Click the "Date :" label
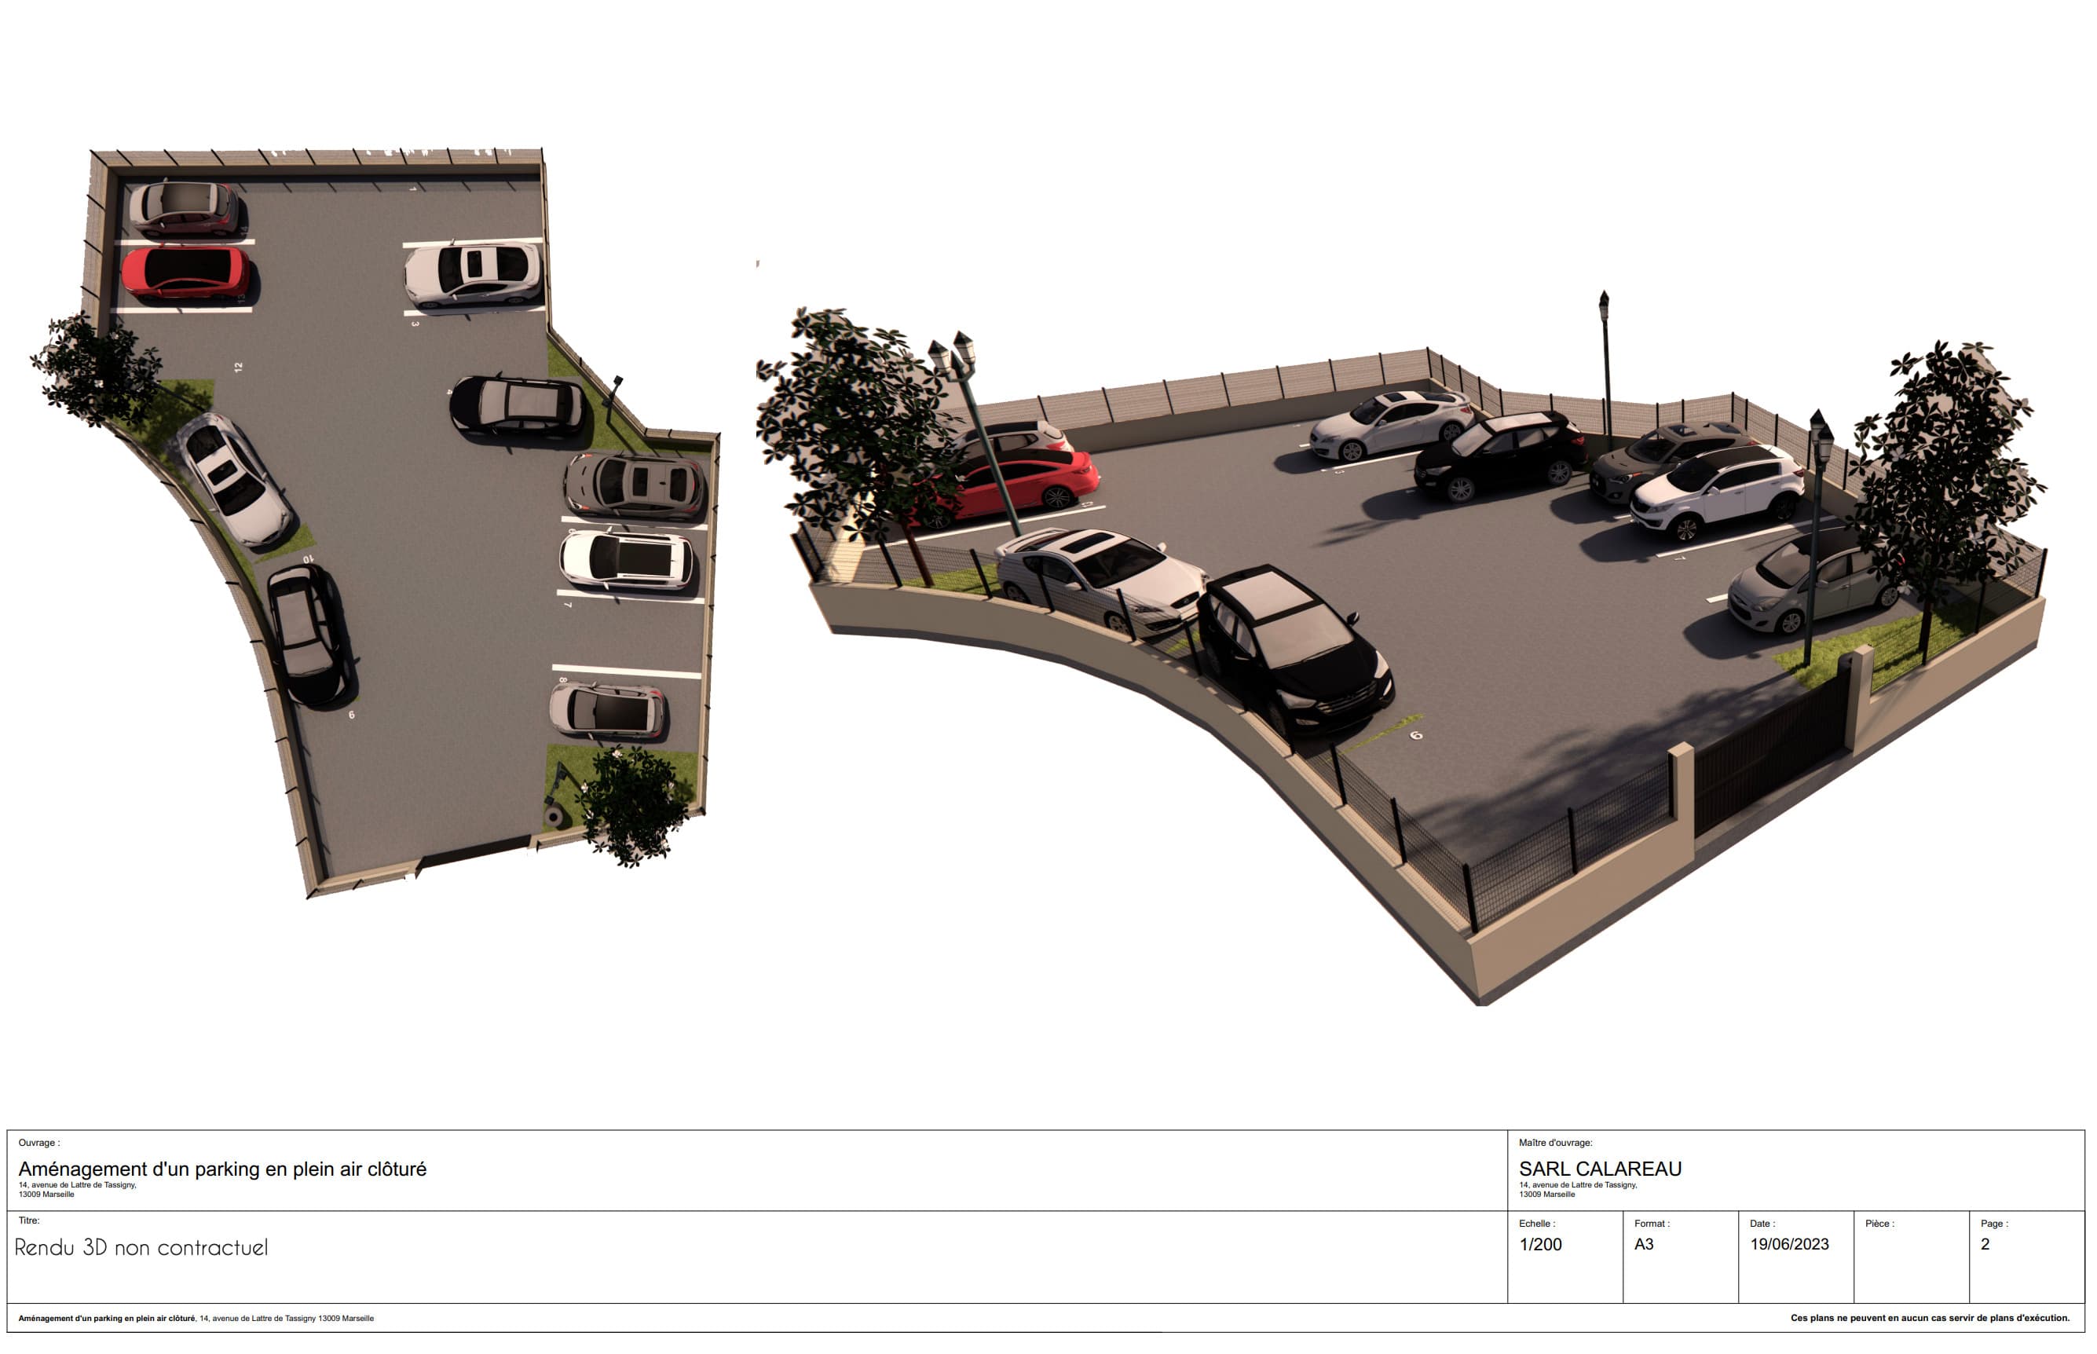The image size is (2097, 1354). click(1763, 1224)
